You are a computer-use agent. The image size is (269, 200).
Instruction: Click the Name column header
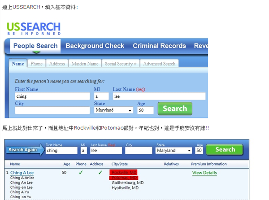[x=15, y=164]
